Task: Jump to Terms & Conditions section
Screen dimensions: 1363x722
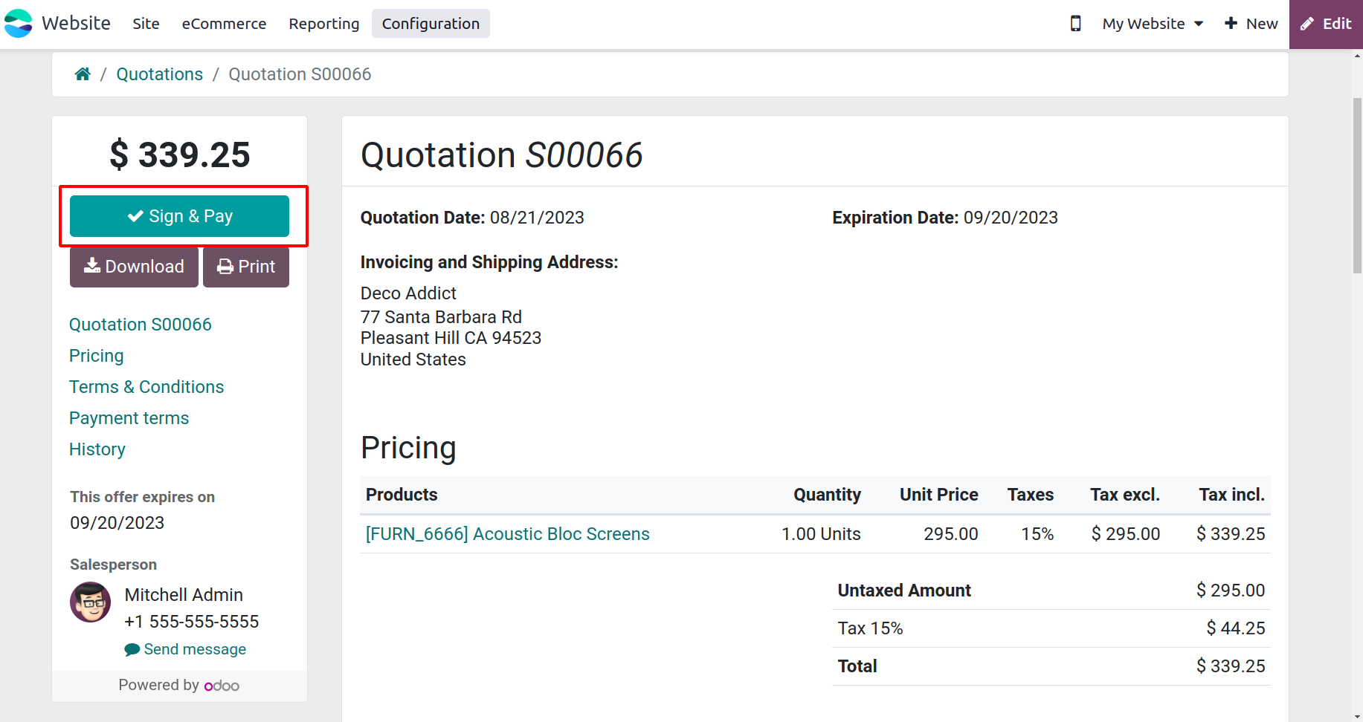Action: click(146, 387)
